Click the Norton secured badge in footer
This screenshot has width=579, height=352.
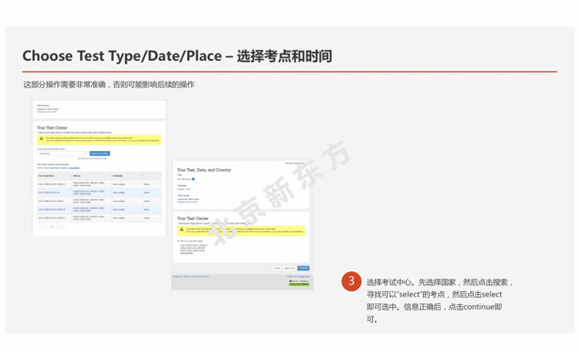pos(299,281)
